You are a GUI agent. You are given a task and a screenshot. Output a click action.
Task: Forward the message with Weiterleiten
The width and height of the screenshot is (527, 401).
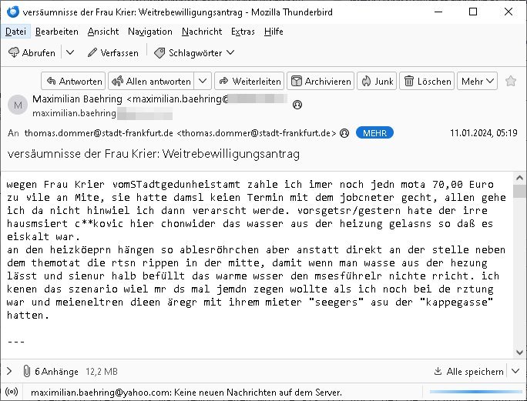pyautogui.click(x=250, y=81)
